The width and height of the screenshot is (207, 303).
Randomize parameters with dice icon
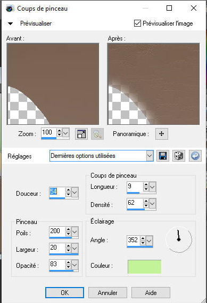(x=179, y=156)
